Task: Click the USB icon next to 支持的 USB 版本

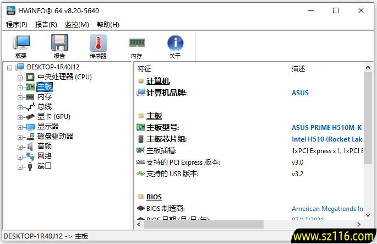Action: point(141,173)
